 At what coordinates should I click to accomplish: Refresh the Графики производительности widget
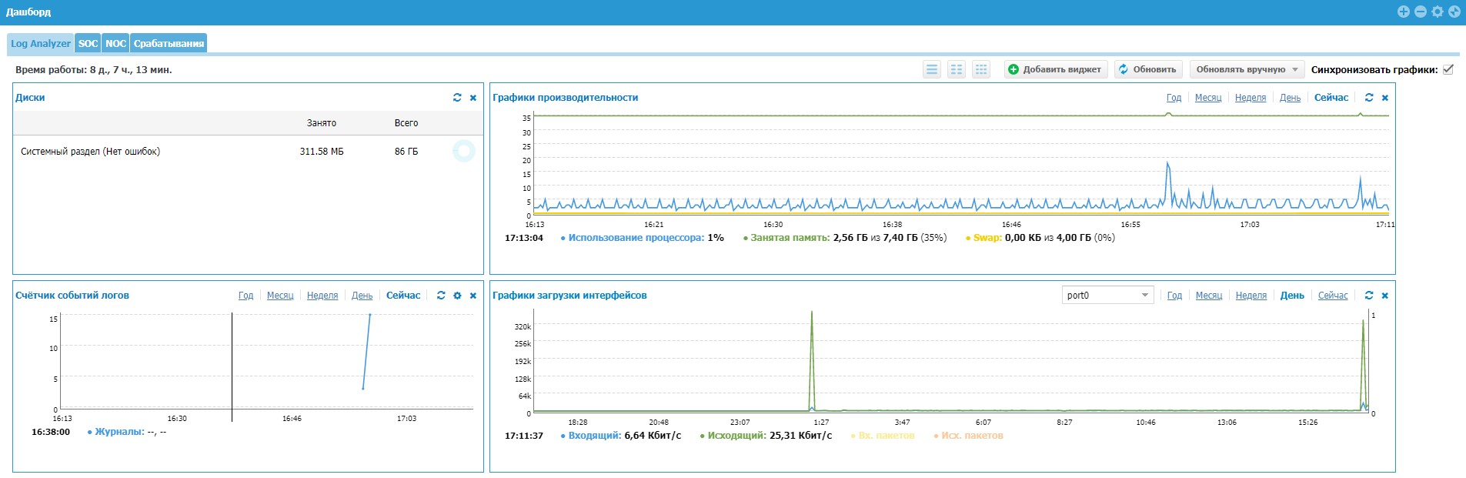1369,98
